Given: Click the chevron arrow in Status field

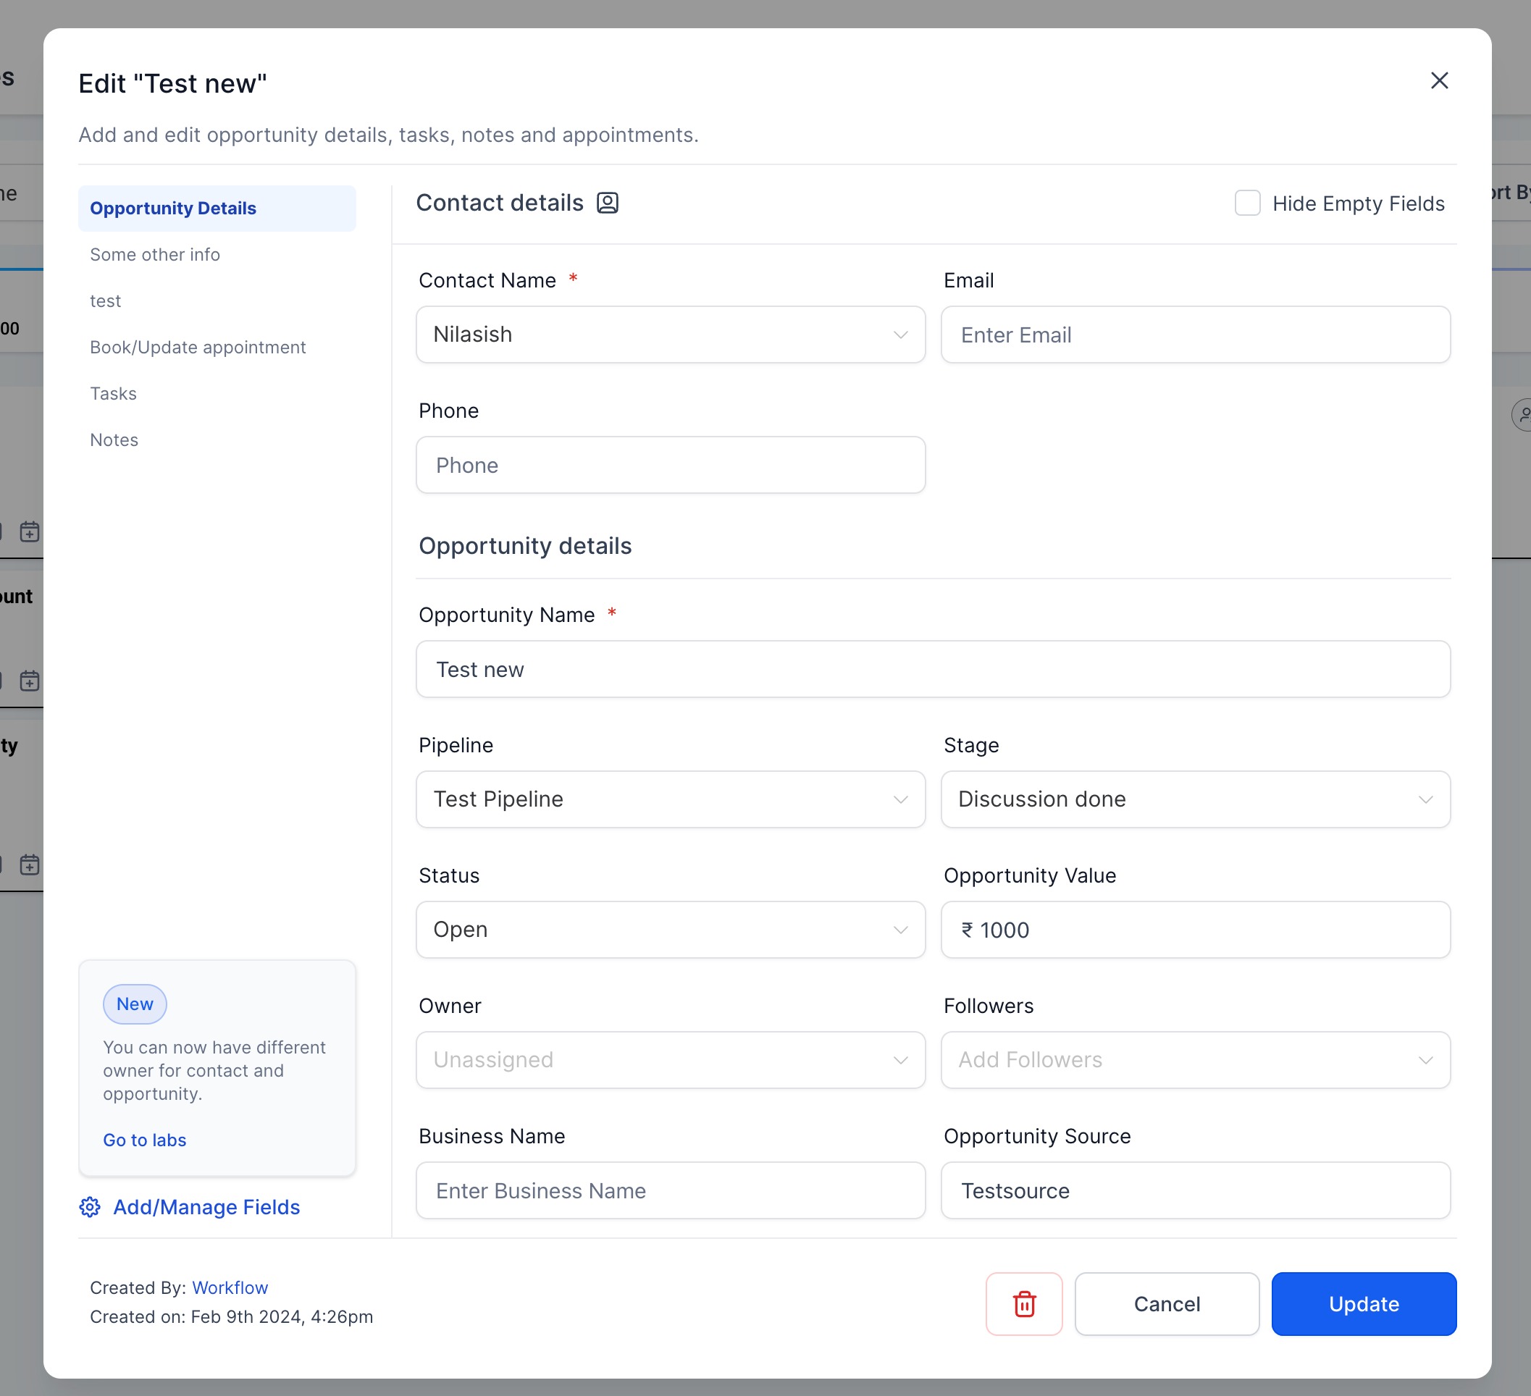Looking at the screenshot, I should 900,930.
